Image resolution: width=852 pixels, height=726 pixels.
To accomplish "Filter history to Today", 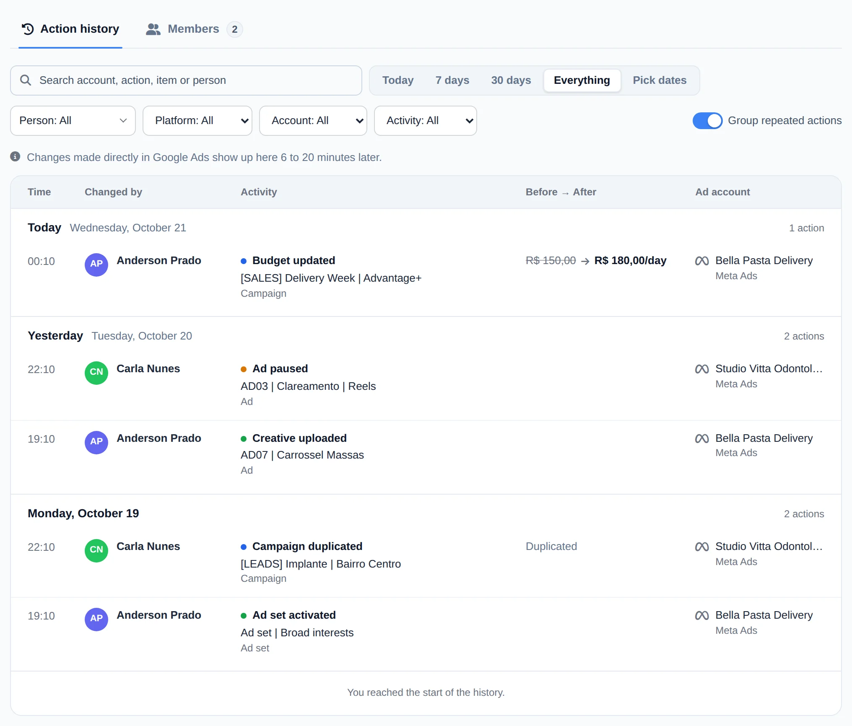I will click(398, 80).
